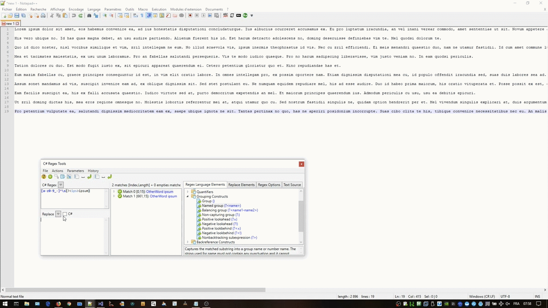Click the spell check ABC icon
The width and height of the screenshot is (548, 308).
click(x=225, y=16)
